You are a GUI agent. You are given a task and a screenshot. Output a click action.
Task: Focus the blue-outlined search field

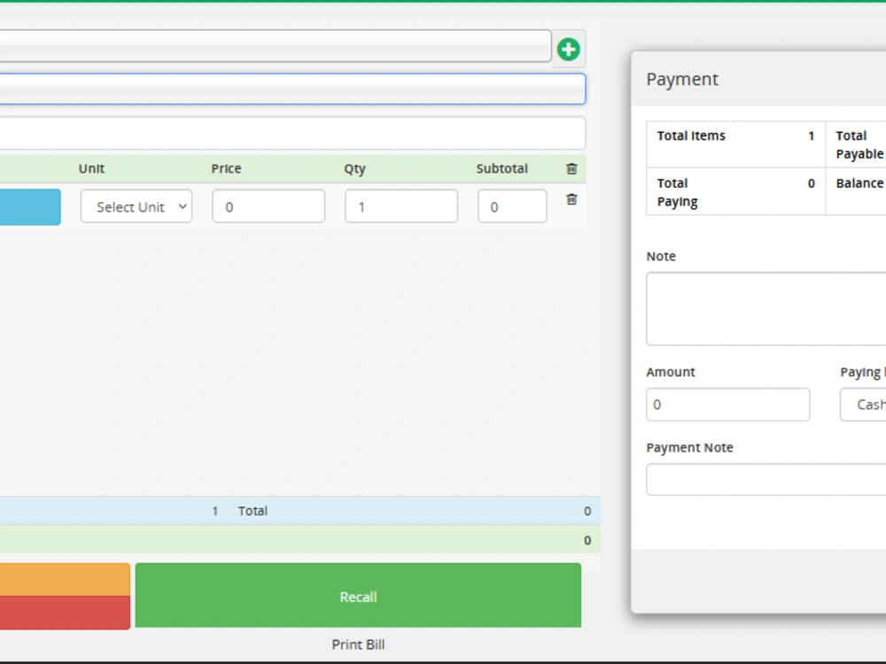(x=292, y=89)
